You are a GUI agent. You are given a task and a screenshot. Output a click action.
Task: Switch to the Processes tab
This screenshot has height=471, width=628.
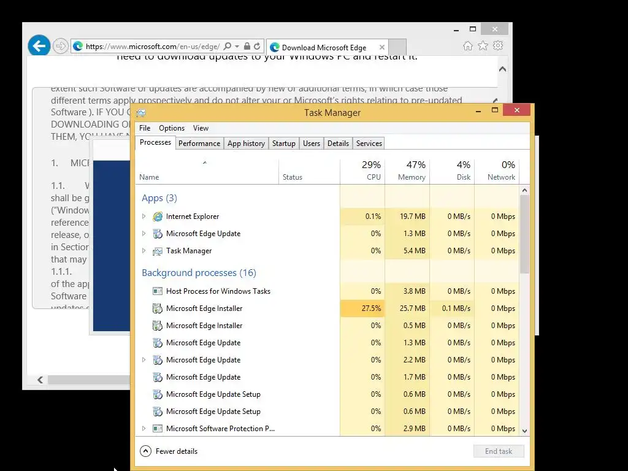155,142
